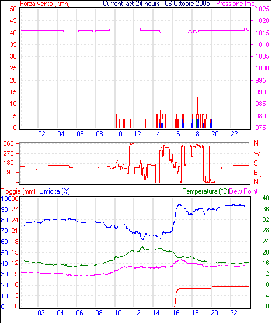Click the blue humidity peak after hour 16
272x323 pixels.
pyautogui.click(x=179, y=205)
